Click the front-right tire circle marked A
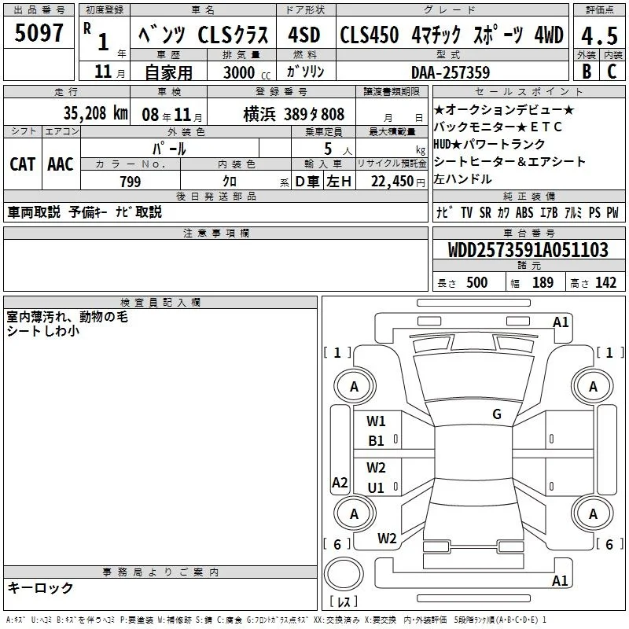Viewport: 629px width, 629px height. [x=593, y=386]
